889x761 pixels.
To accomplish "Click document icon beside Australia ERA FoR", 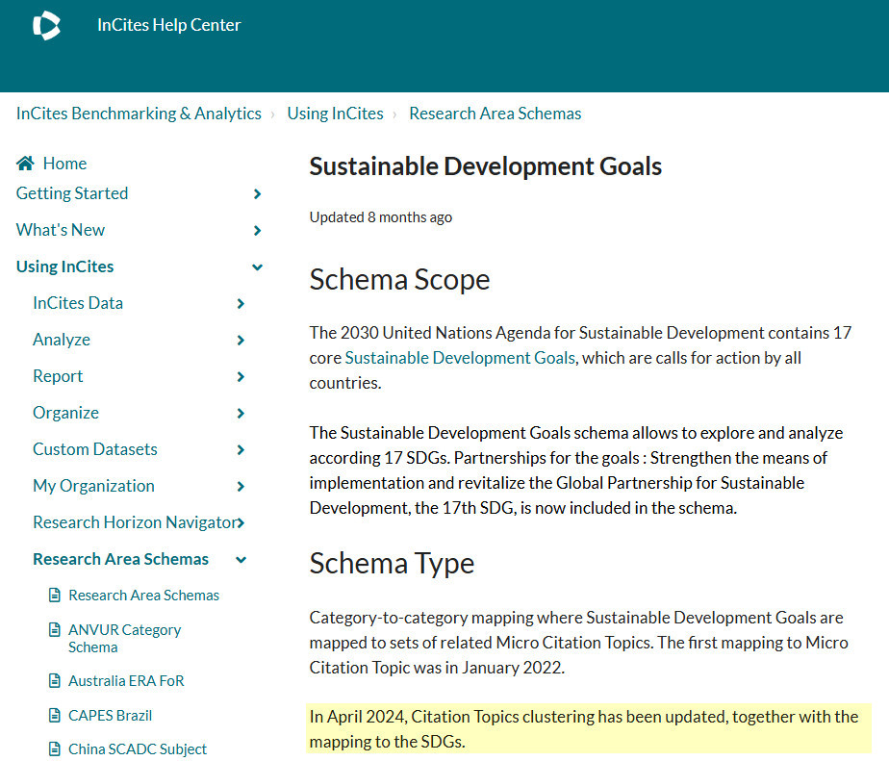I will [x=55, y=680].
